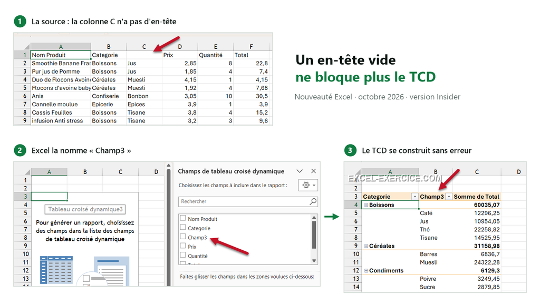Image resolution: width=540 pixels, height=306 pixels.
Task: Click cell Cassis Feuilles
Action: (61, 113)
